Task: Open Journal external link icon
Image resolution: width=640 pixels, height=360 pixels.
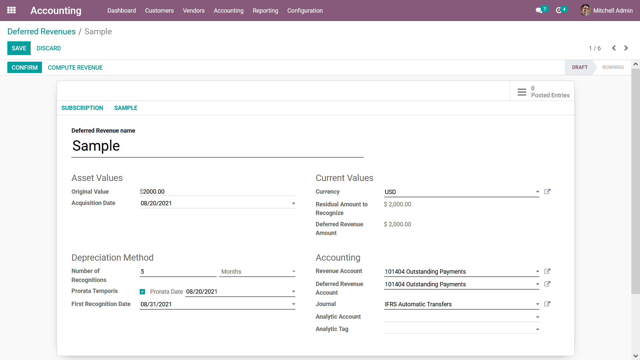Action: [x=547, y=304]
